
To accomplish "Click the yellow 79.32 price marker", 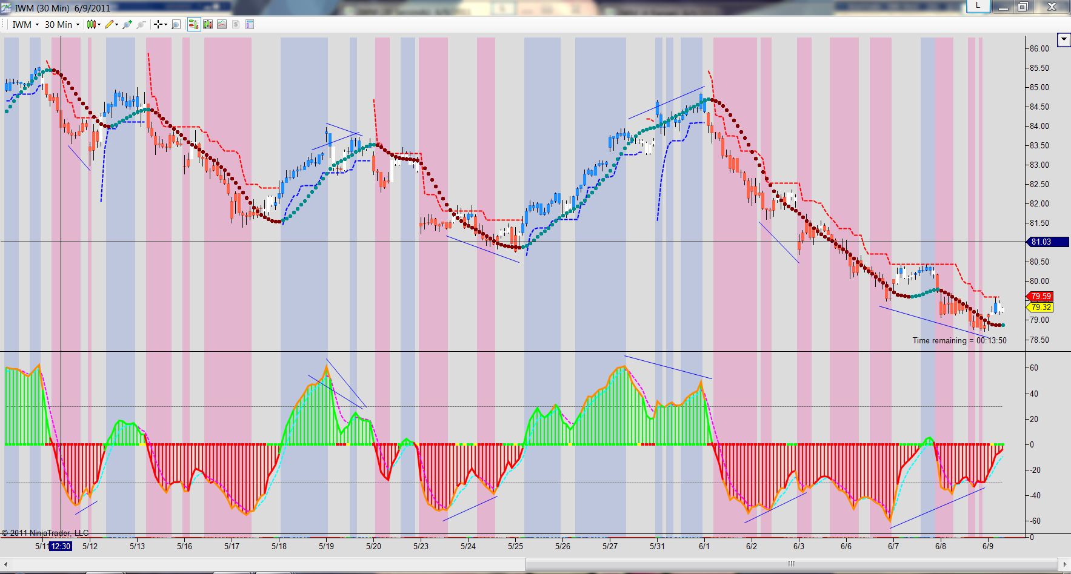I will tap(1040, 307).
